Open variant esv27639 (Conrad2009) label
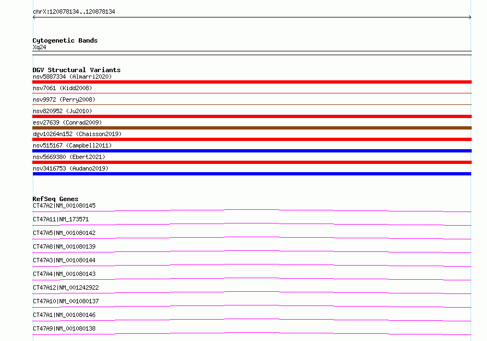Viewport: 487px width, 341px height. (67, 122)
